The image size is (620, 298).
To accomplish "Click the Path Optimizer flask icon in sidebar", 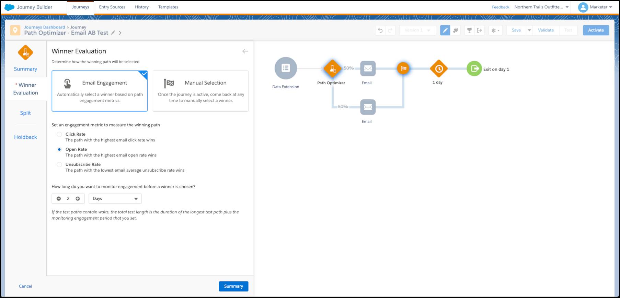I will [25, 53].
